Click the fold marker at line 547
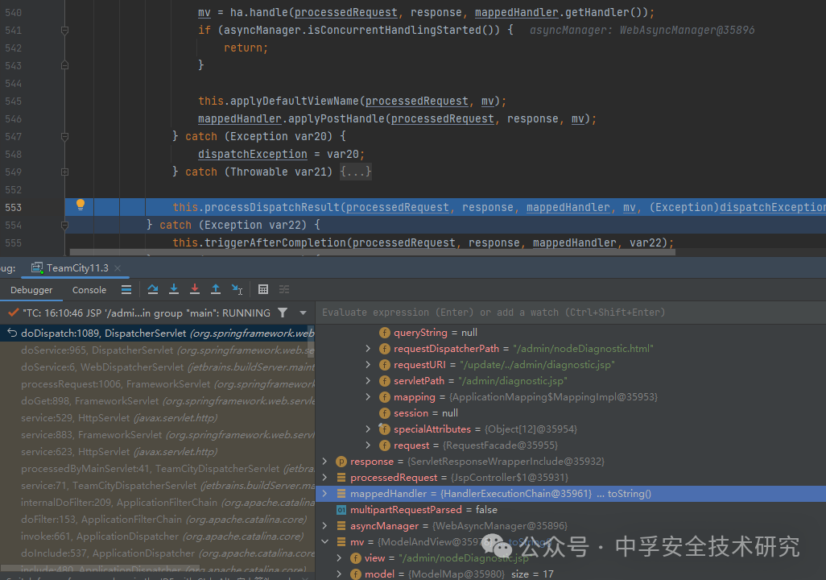This screenshot has height=580, width=826. tap(64, 137)
